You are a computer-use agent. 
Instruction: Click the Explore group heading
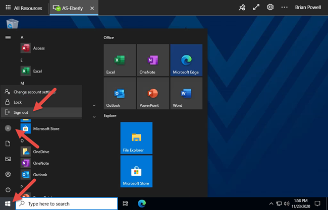point(110,116)
